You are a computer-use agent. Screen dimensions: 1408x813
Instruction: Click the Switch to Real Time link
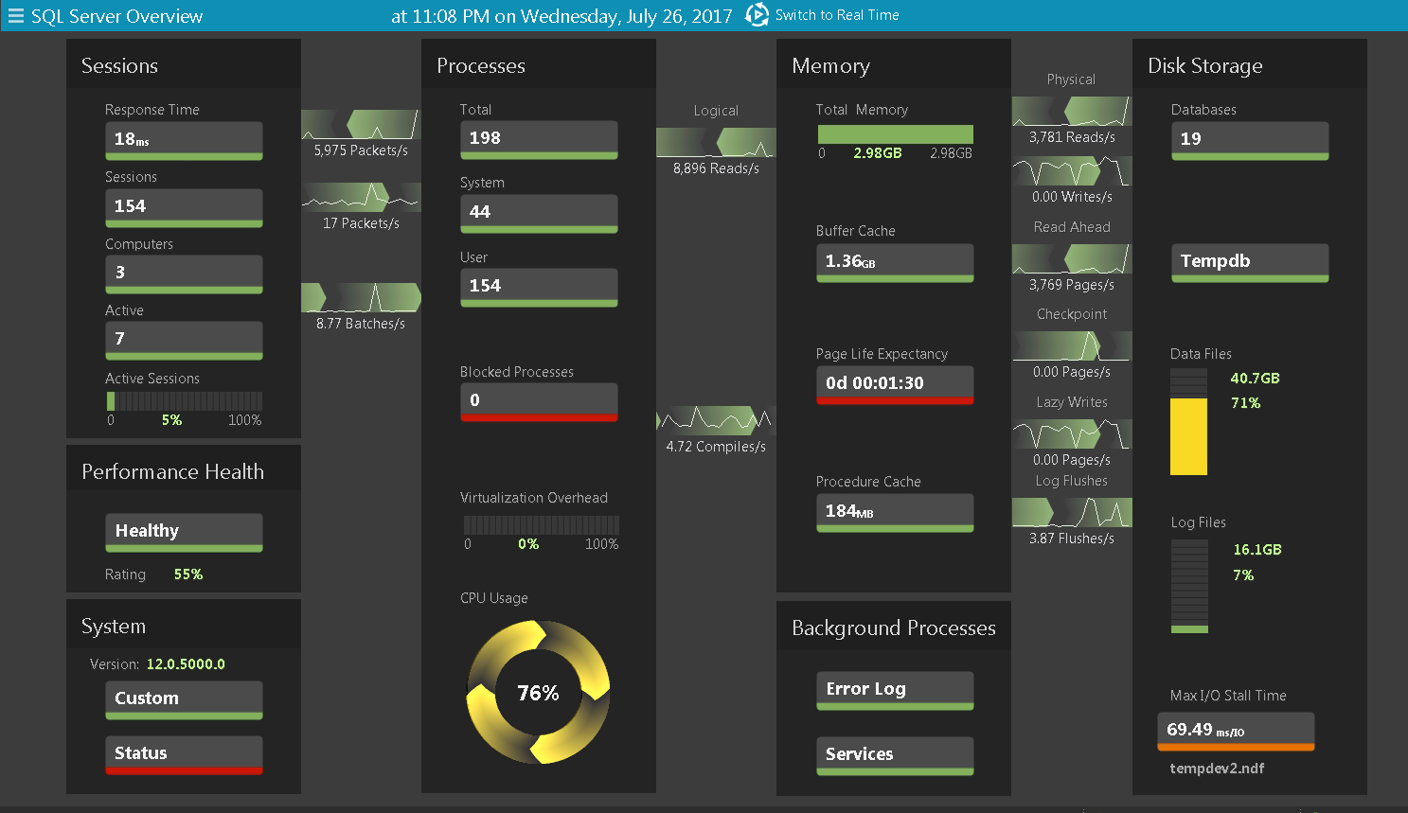pyautogui.click(x=837, y=15)
